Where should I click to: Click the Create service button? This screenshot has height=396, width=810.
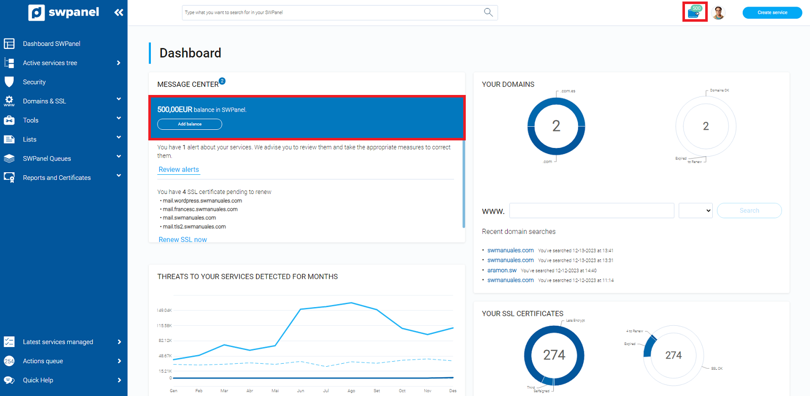tap(772, 13)
